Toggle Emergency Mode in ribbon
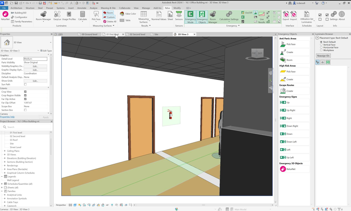351x211 pixels. pyautogui.click(x=190, y=17)
